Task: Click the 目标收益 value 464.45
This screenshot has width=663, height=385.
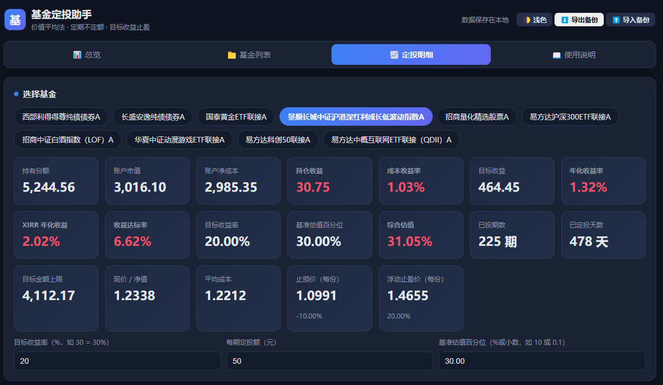Action: coord(499,187)
